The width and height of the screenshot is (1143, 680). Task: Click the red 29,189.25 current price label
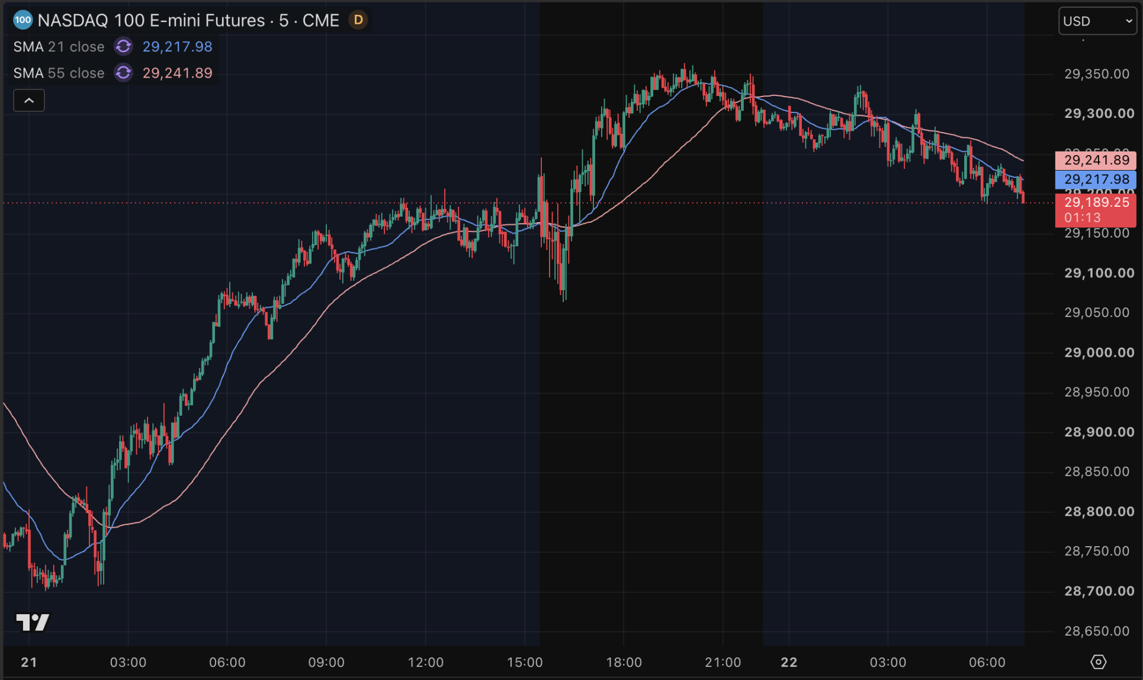[1096, 202]
